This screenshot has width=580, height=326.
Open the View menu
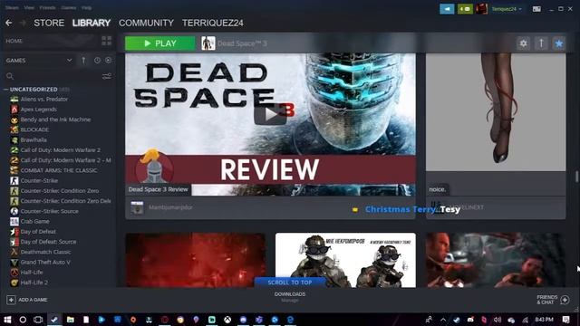29,7
